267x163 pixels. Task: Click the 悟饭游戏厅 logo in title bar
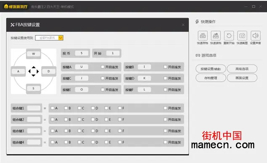click(16, 7)
